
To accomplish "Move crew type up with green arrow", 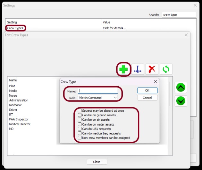I will point(181,87).
